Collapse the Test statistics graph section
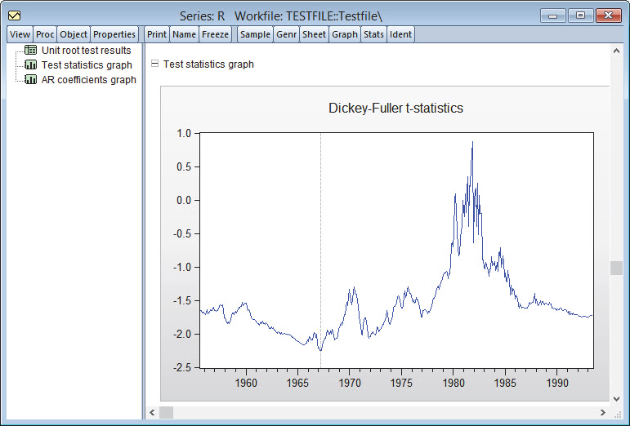The image size is (630, 426). click(x=154, y=64)
